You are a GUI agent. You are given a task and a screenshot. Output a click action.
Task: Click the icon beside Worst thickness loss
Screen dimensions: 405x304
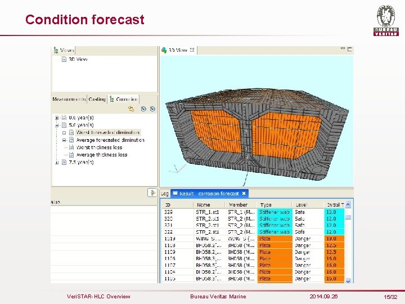[x=71, y=147]
